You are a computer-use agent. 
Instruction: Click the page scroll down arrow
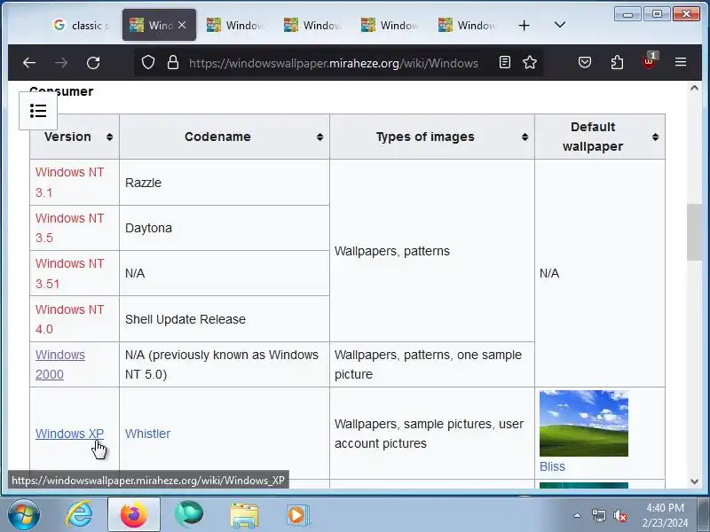click(694, 481)
